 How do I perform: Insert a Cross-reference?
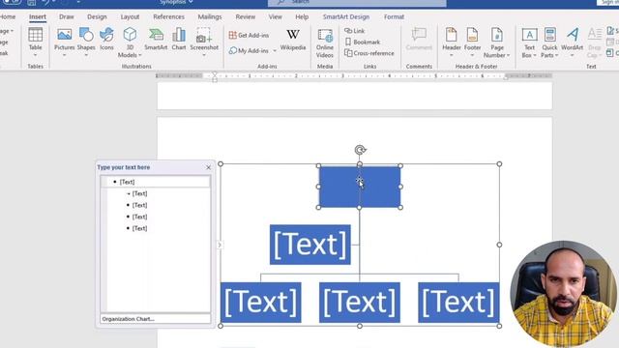[x=369, y=53]
